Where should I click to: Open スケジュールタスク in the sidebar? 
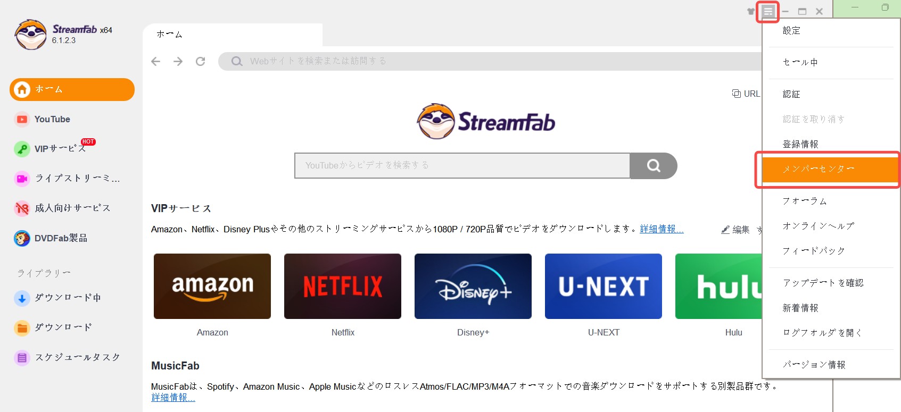(68, 357)
